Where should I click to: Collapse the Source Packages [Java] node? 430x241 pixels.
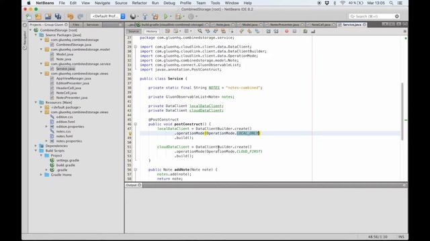click(x=36, y=35)
